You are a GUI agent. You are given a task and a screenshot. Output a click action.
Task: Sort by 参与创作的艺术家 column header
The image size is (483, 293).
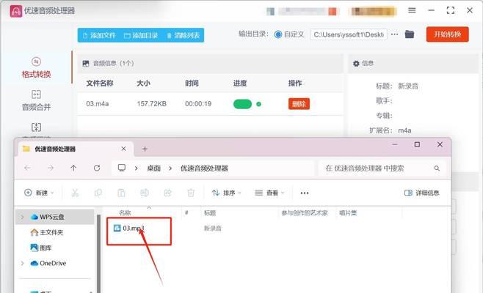(x=305, y=212)
